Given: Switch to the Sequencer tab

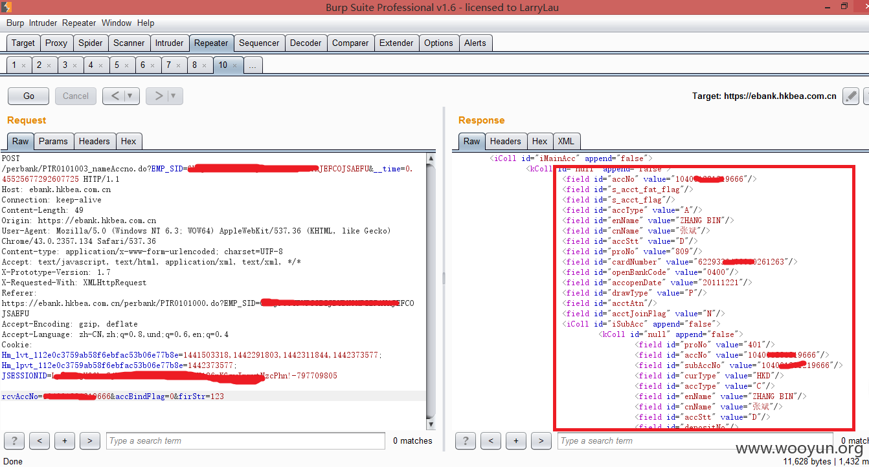Looking at the screenshot, I should pos(259,43).
